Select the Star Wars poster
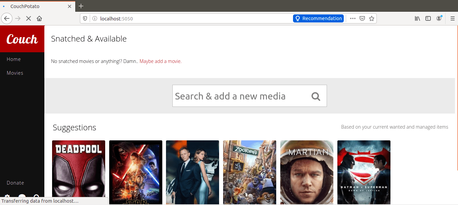The width and height of the screenshot is (458, 205). [x=136, y=172]
